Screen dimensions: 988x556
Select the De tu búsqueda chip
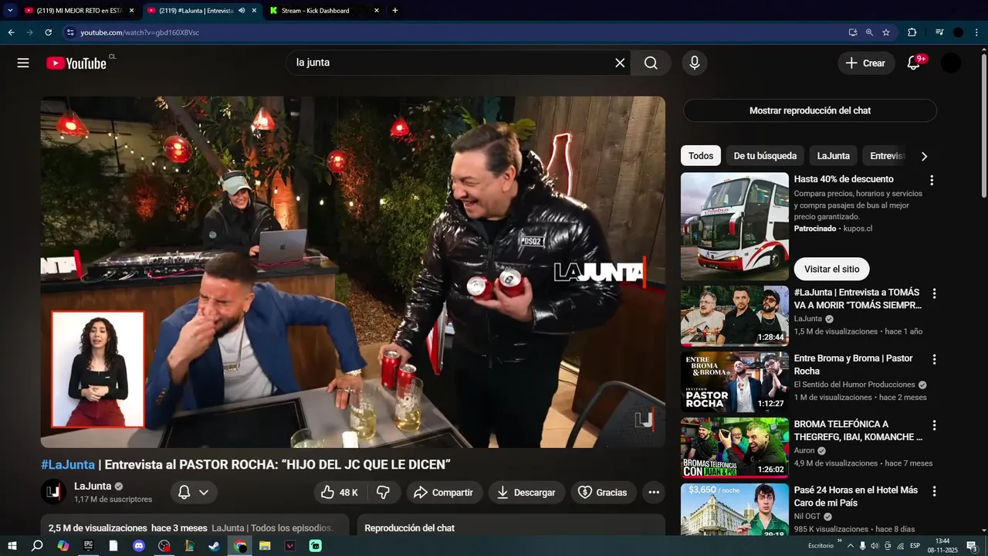coord(765,156)
